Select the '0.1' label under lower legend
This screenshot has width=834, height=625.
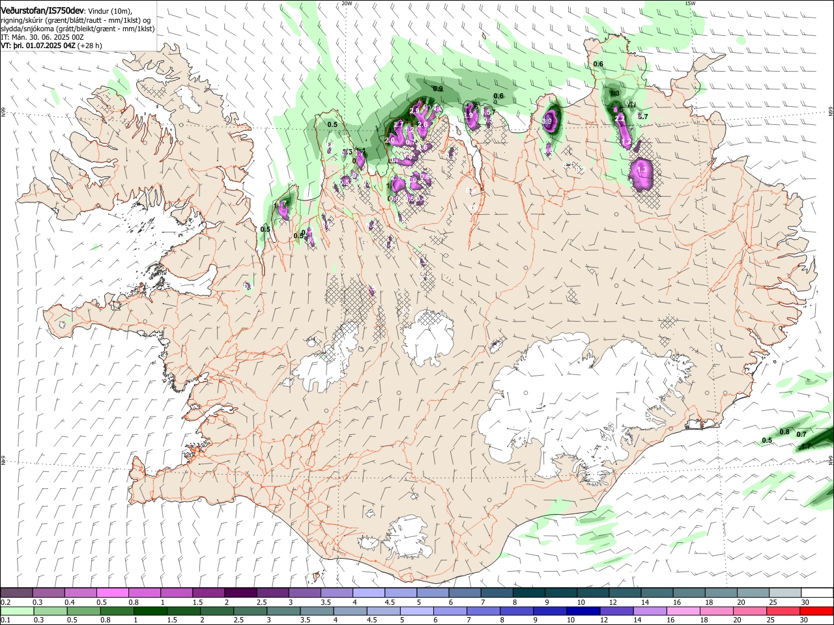tap(5, 620)
